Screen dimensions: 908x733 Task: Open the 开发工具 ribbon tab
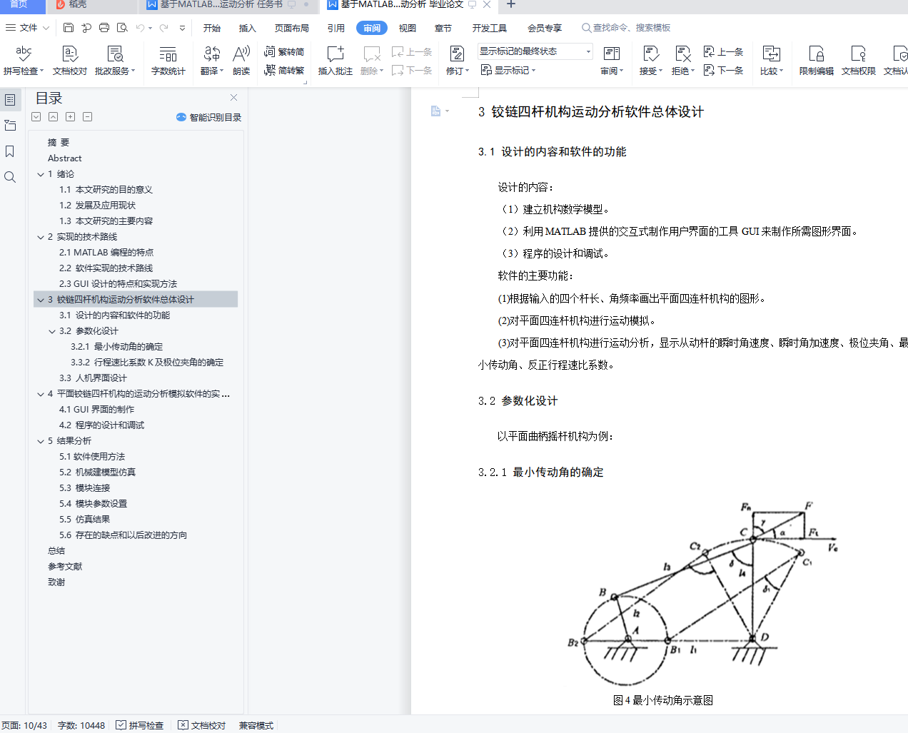490,28
